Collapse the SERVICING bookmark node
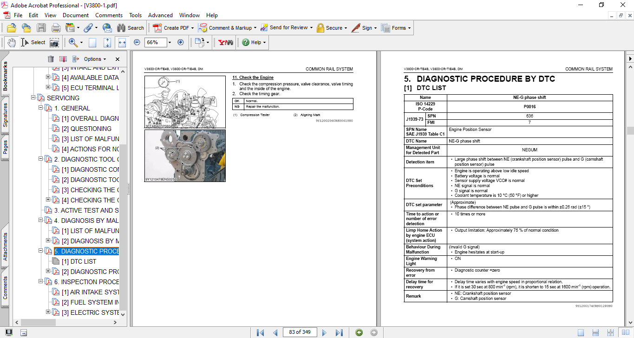Image resolution: width=634 pixels, height=338 pixels. tap(33, 98)
